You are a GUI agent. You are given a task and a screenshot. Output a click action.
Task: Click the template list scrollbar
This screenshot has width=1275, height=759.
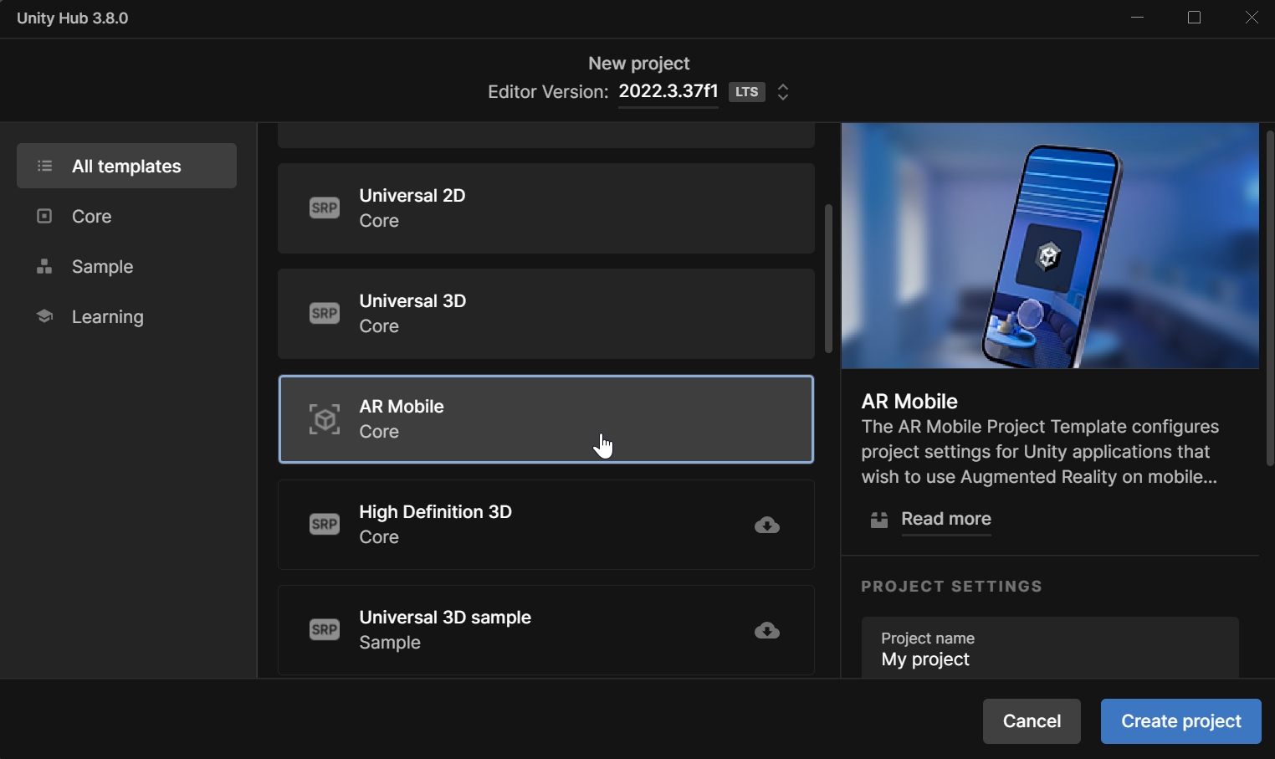coord(828,279)
